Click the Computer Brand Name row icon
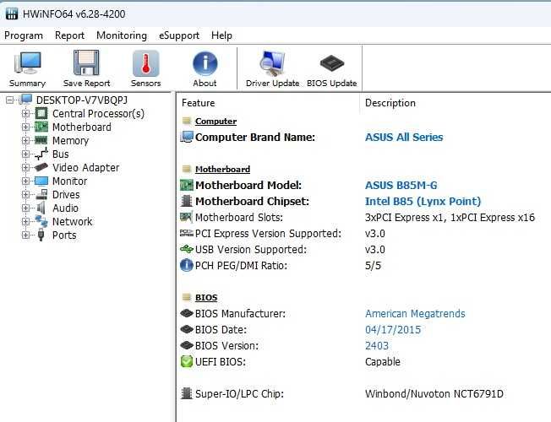This screenshot has width=551, height=422. click(x=187, y=137)
